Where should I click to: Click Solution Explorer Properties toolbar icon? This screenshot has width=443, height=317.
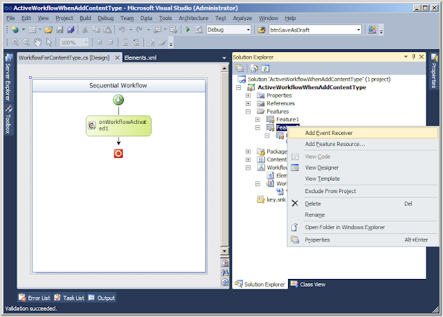point(240,69)
